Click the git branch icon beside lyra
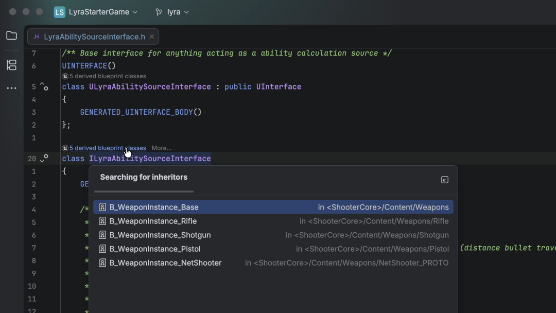The width and height of the screenshot is (556, 313). (159, 12)
